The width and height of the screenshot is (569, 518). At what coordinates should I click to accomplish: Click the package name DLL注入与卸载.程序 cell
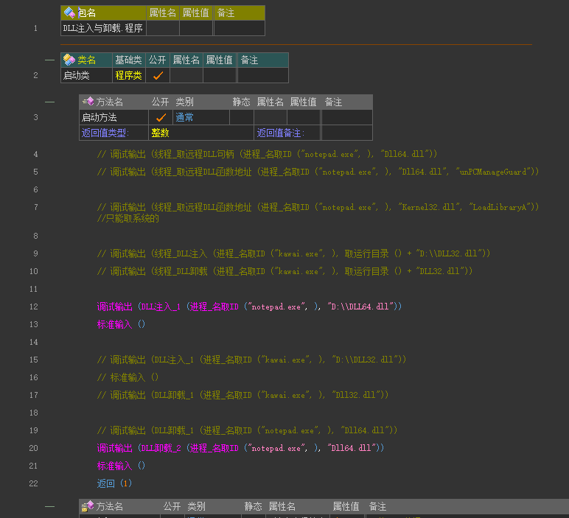click(x=103, y=28)
